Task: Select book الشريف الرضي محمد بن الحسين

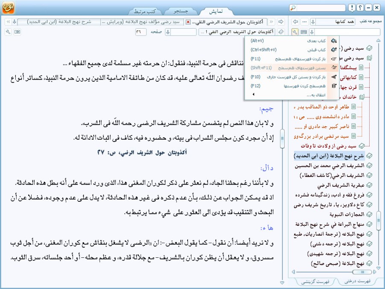Action: click(329, 165)
